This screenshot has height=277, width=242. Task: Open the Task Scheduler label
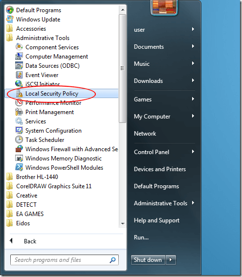(44, 140)
